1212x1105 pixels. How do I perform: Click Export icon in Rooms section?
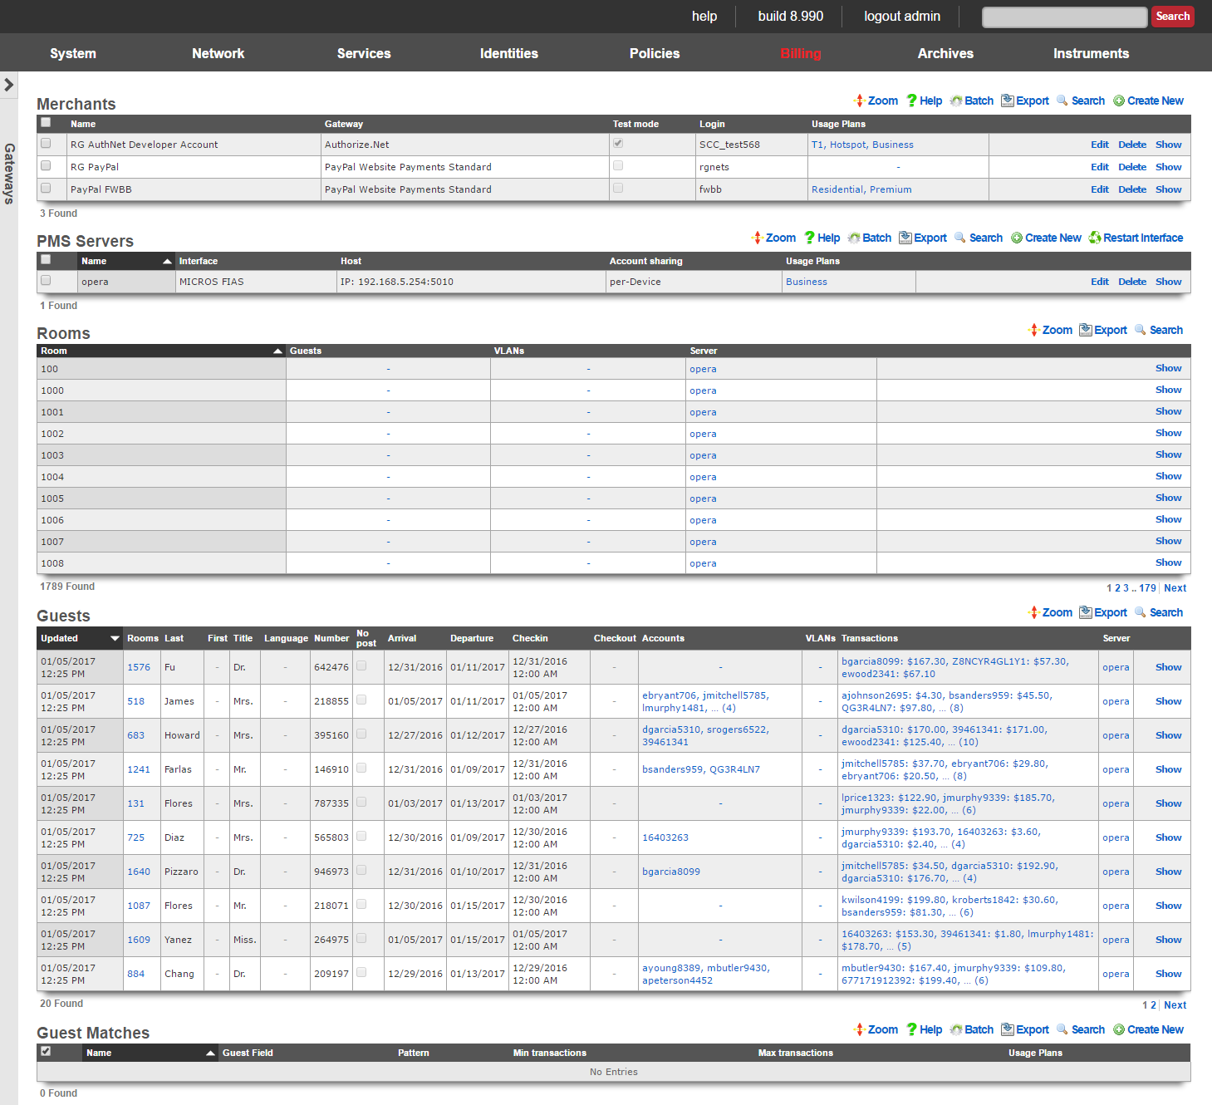1086,330
